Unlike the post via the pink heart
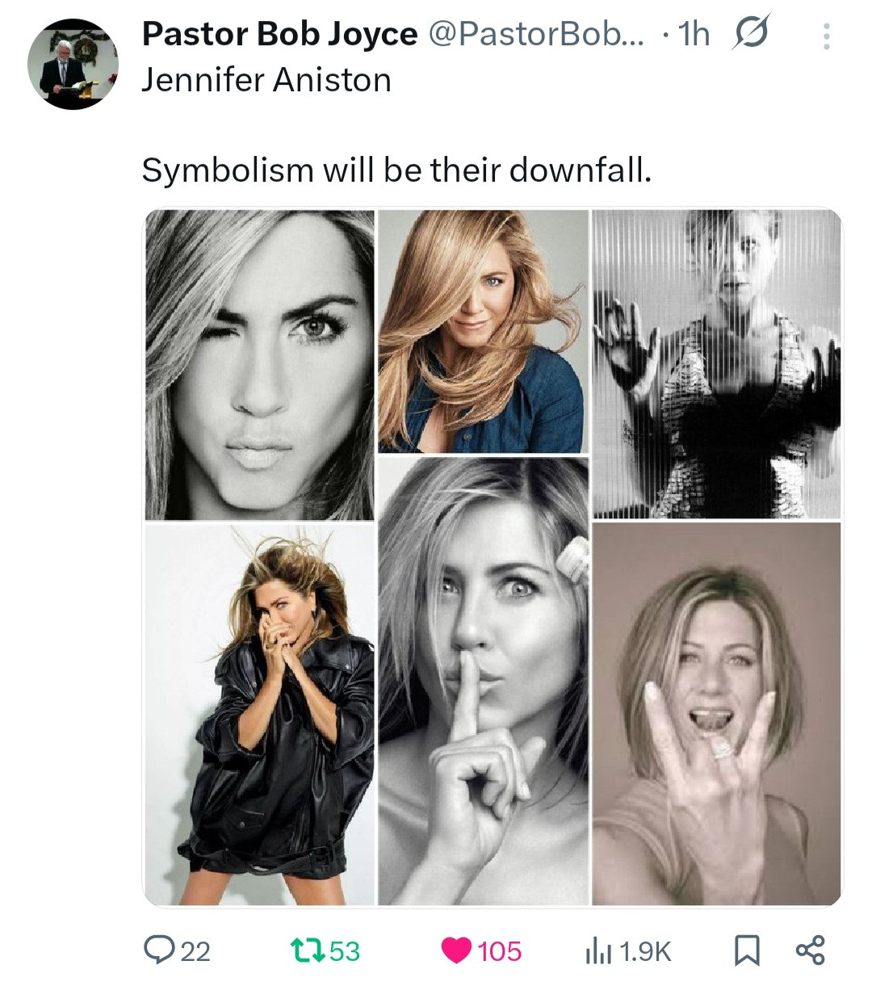Screen dimensions: 872x990 pos(456,951)
